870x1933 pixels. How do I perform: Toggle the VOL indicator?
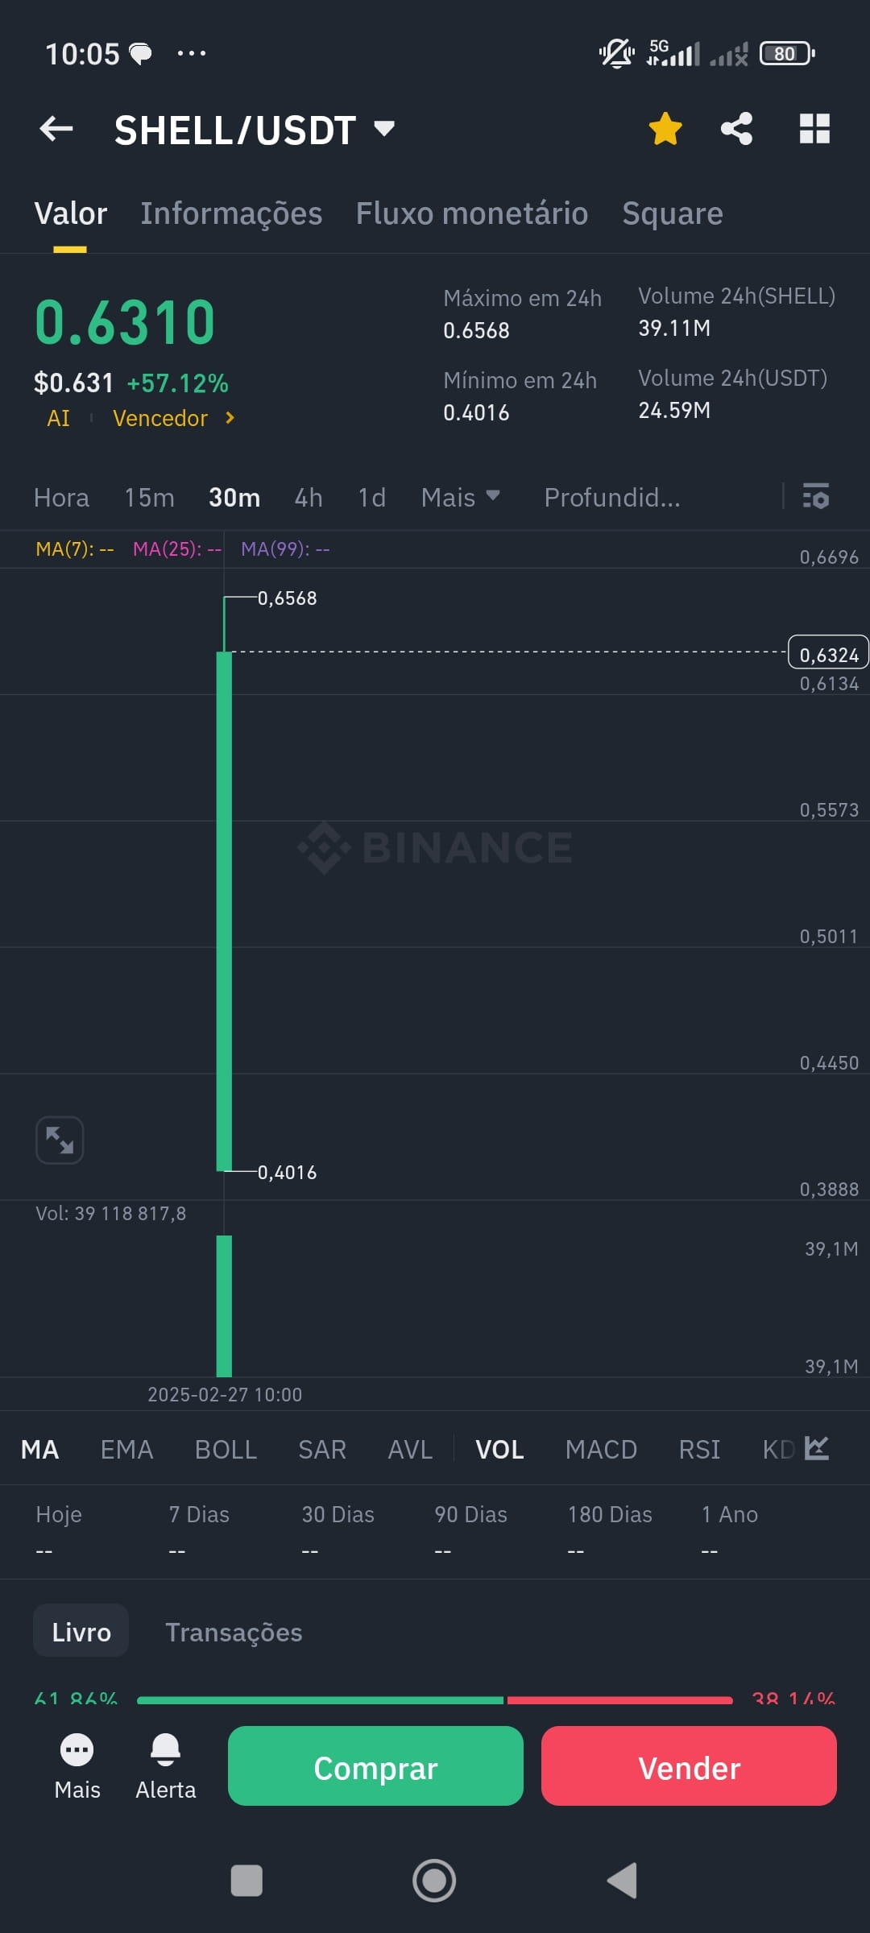click(x=499, y=1450)
